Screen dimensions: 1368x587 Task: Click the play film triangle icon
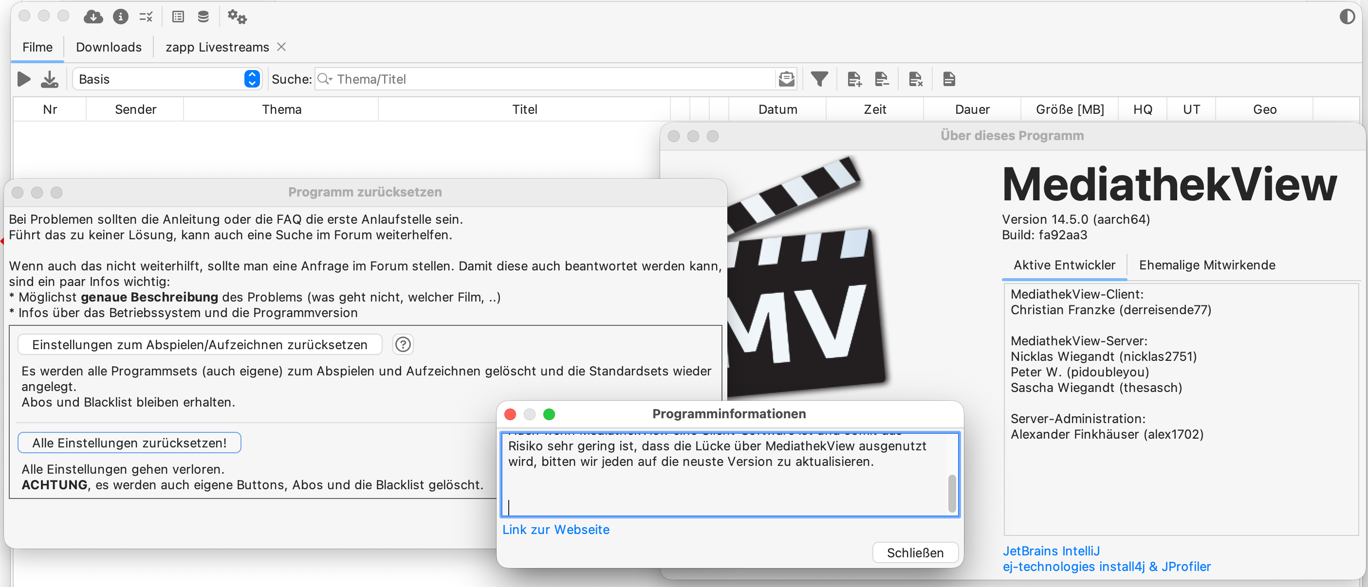coord(24,79)
